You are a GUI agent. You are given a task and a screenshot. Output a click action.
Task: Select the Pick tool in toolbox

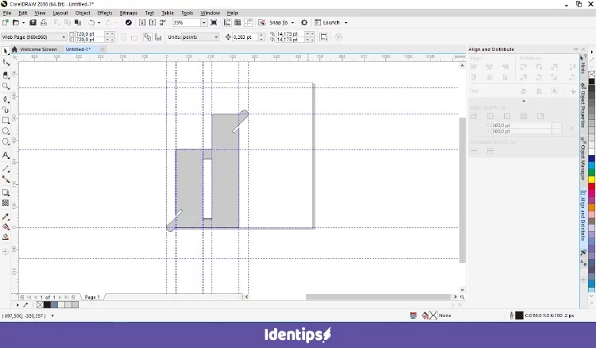pyautogui.click(x=6, y=51)
